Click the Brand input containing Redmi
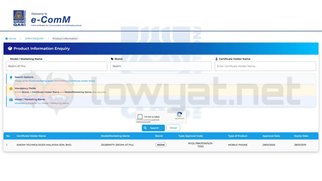 pyautogui.click(x=161, y=66)
